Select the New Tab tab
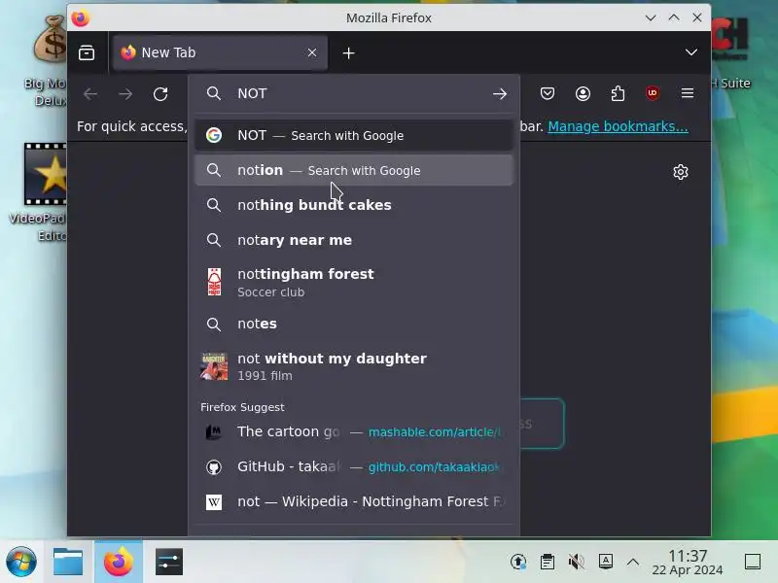The width and height of the screenshot is (778, 583). 220,52
